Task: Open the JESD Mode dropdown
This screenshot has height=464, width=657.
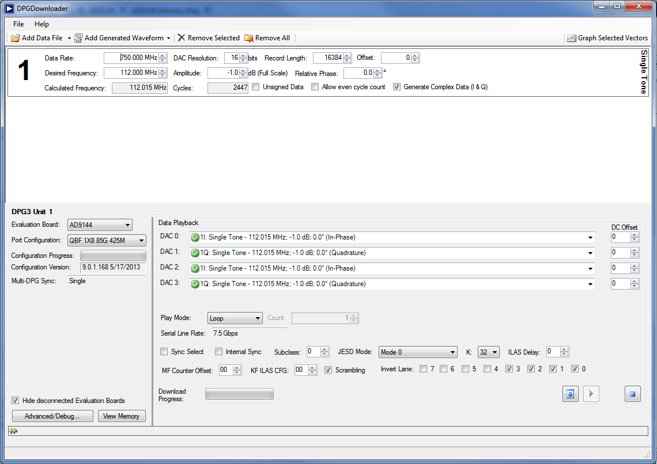Action: (418, 352)
